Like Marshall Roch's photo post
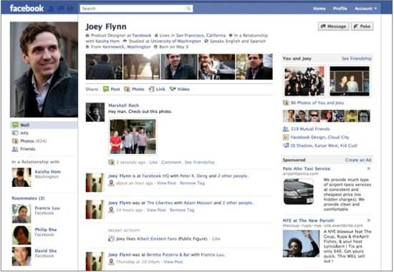 click(153, 162)
